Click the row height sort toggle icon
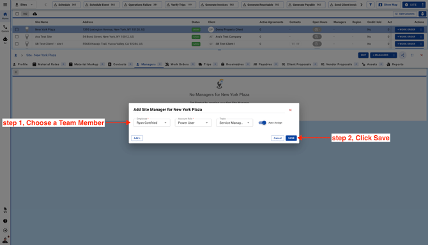The height and width of the screenshot is (245, 428). (422, 14)
